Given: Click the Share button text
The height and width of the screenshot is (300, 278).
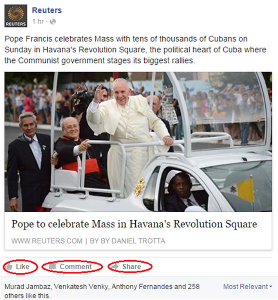Looking at the screenshot, I should click(x=132, y=266).
